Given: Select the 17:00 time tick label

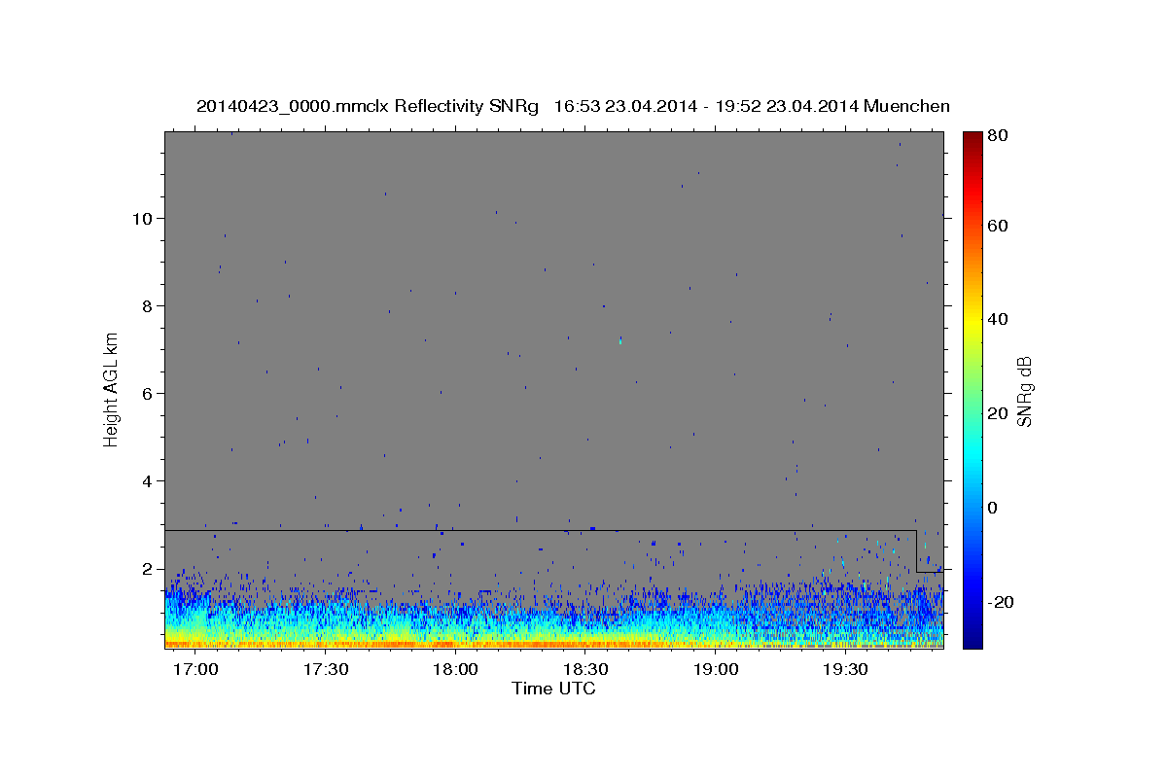Looking at the screenshot, I should (x=197, y=670).
